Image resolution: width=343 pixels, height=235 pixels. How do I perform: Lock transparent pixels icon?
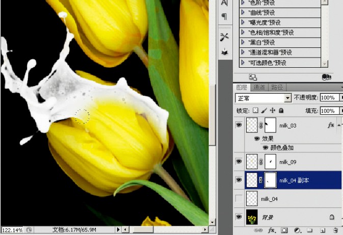click(x=255, y=110)
